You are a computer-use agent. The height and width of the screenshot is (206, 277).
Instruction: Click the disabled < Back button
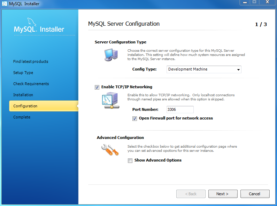(x=191, y=194)
